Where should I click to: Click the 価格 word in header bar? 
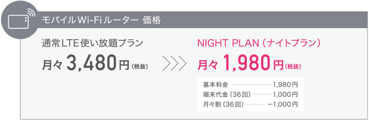point(152,21)
